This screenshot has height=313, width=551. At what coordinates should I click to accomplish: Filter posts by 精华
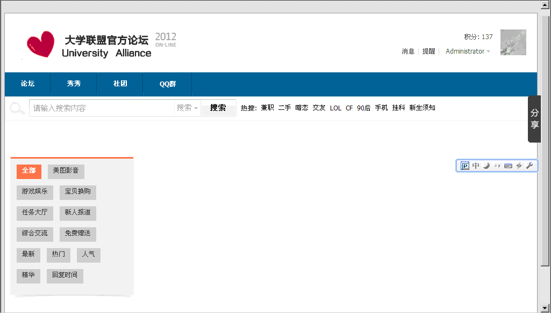click(x=28, y=276)
